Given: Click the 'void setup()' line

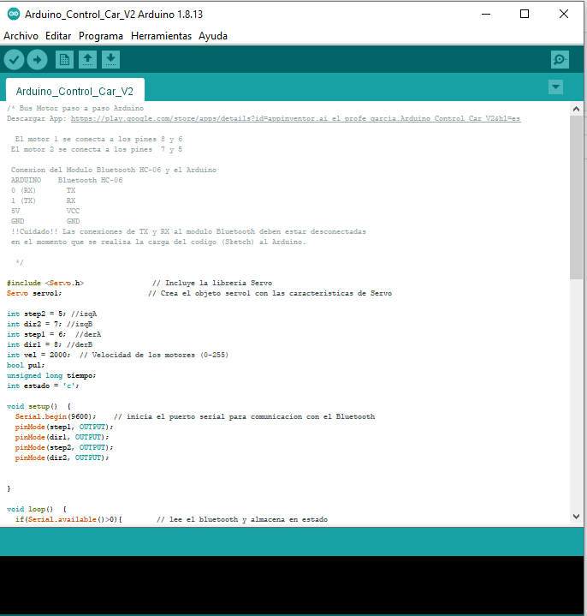Looking at the screenshot, I should pyautogui.click(x=39, y=406).
